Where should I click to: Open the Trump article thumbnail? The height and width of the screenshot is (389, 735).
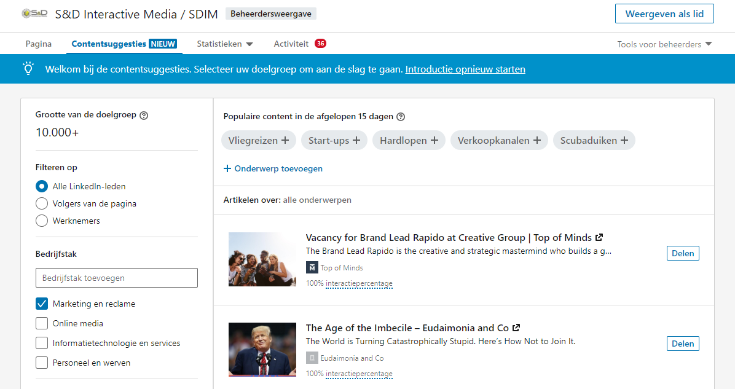coord(262,349)
